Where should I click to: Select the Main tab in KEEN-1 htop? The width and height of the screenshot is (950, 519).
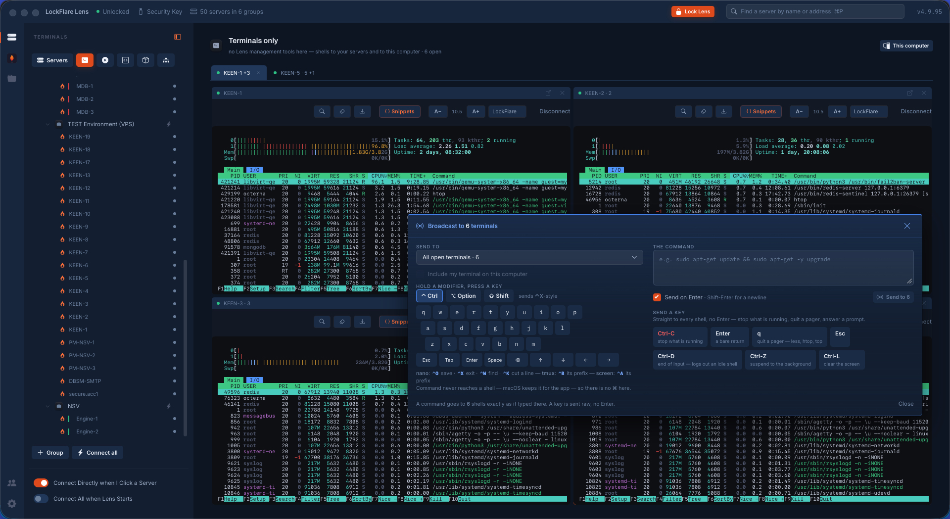click(234, 170)
